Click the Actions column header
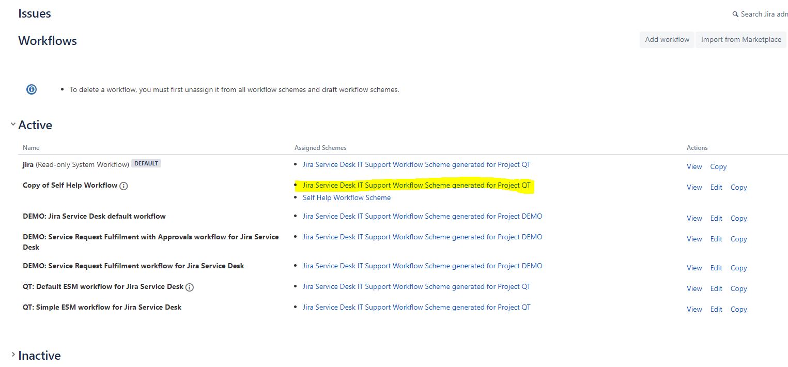This screenshot has width=788, height=367. [x=697, y=148]
